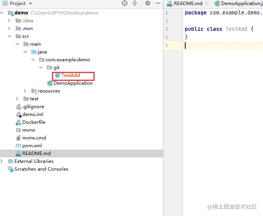Image resolution: width=263 pixels, height=216 pixels.
Task: Click the collapse all icon in Project toolbar
Action: point(135,3)
